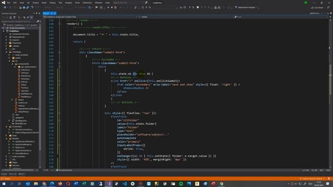Select README.md in the tree
Image resolution: width=333 pixels, height=187 pixels.
coord(21,124)
